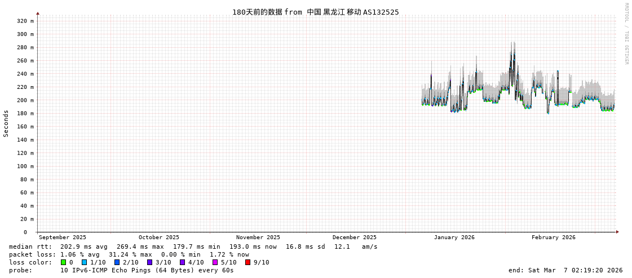The image size is (632, 278).
Task: Click the cyan 1/10 loss swatch
Action: point(84,262)
